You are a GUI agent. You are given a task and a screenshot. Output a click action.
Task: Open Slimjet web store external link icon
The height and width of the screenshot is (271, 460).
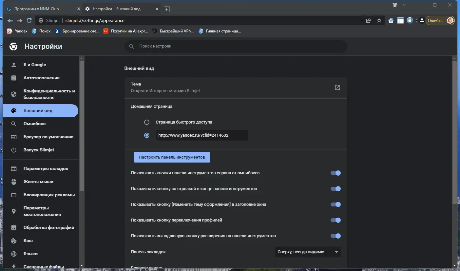337,87
